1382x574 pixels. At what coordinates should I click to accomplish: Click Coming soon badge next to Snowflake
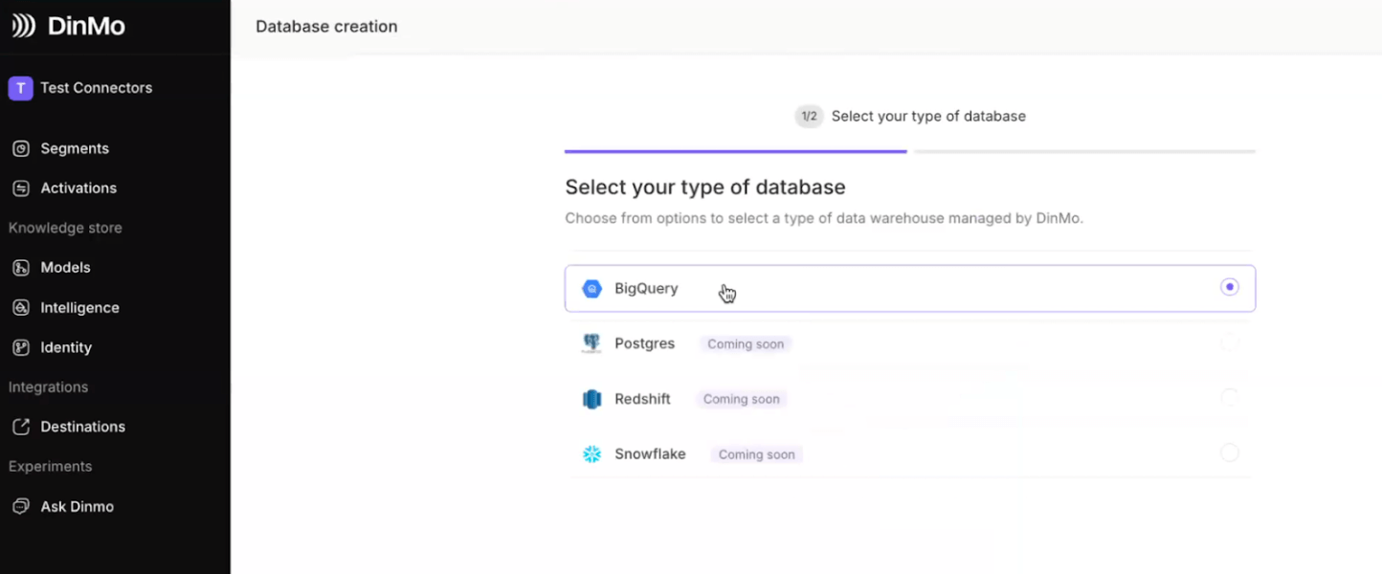pos(756,454)
